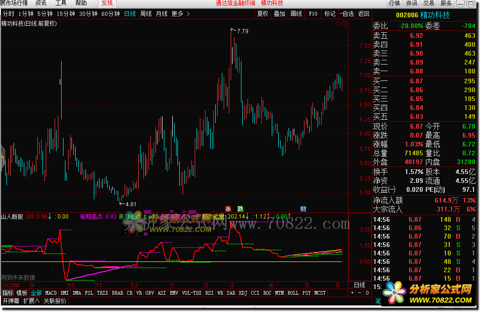Select the EMV indicator
This screenshot has height=312, width=481.
(174, 293)
